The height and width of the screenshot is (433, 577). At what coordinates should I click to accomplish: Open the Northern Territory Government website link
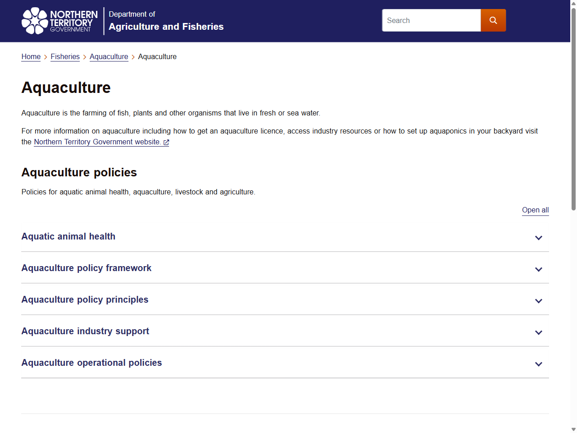[x=97, y=142]
